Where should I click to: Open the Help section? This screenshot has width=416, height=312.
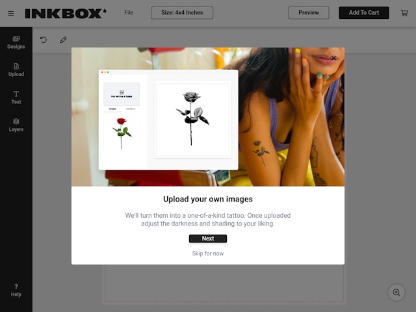(16, 291)
